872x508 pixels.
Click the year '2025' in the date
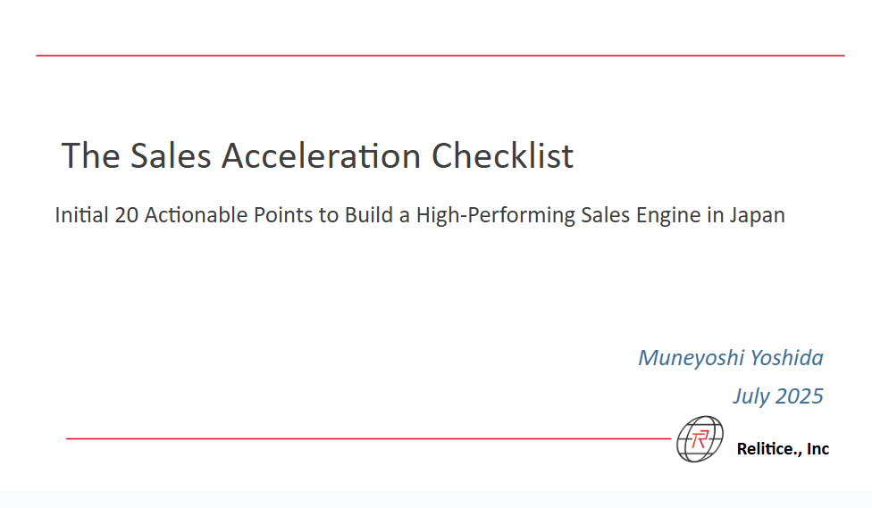(799, 396)
